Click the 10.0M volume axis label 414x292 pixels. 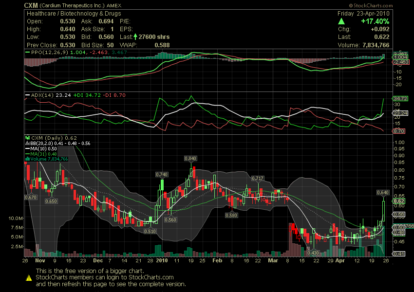(x=16, y=219)
